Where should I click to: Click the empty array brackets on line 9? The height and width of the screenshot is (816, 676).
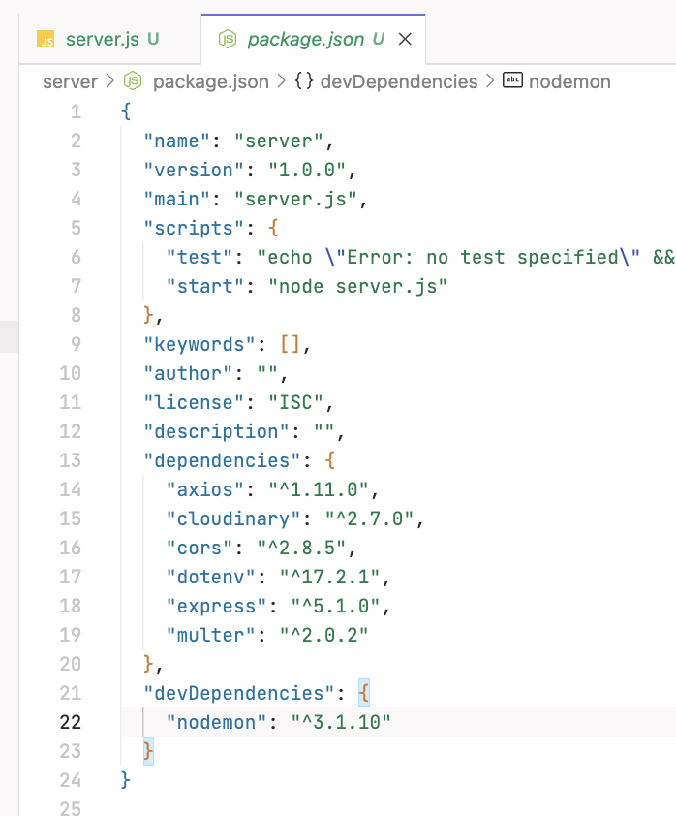291,344
